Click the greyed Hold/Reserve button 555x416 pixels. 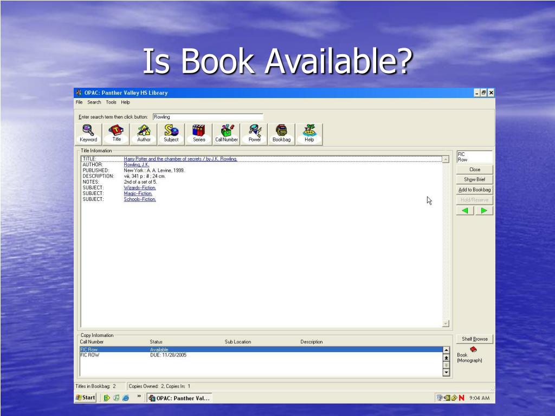[475, 200]
